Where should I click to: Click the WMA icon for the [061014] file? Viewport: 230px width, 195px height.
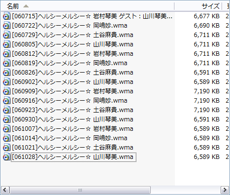6,138
